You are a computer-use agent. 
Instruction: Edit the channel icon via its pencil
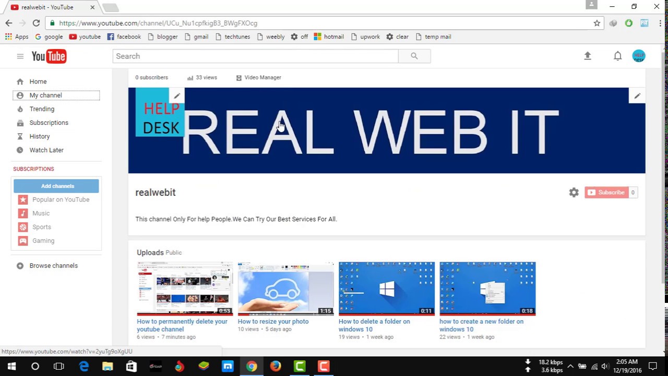tap(177, 96)
